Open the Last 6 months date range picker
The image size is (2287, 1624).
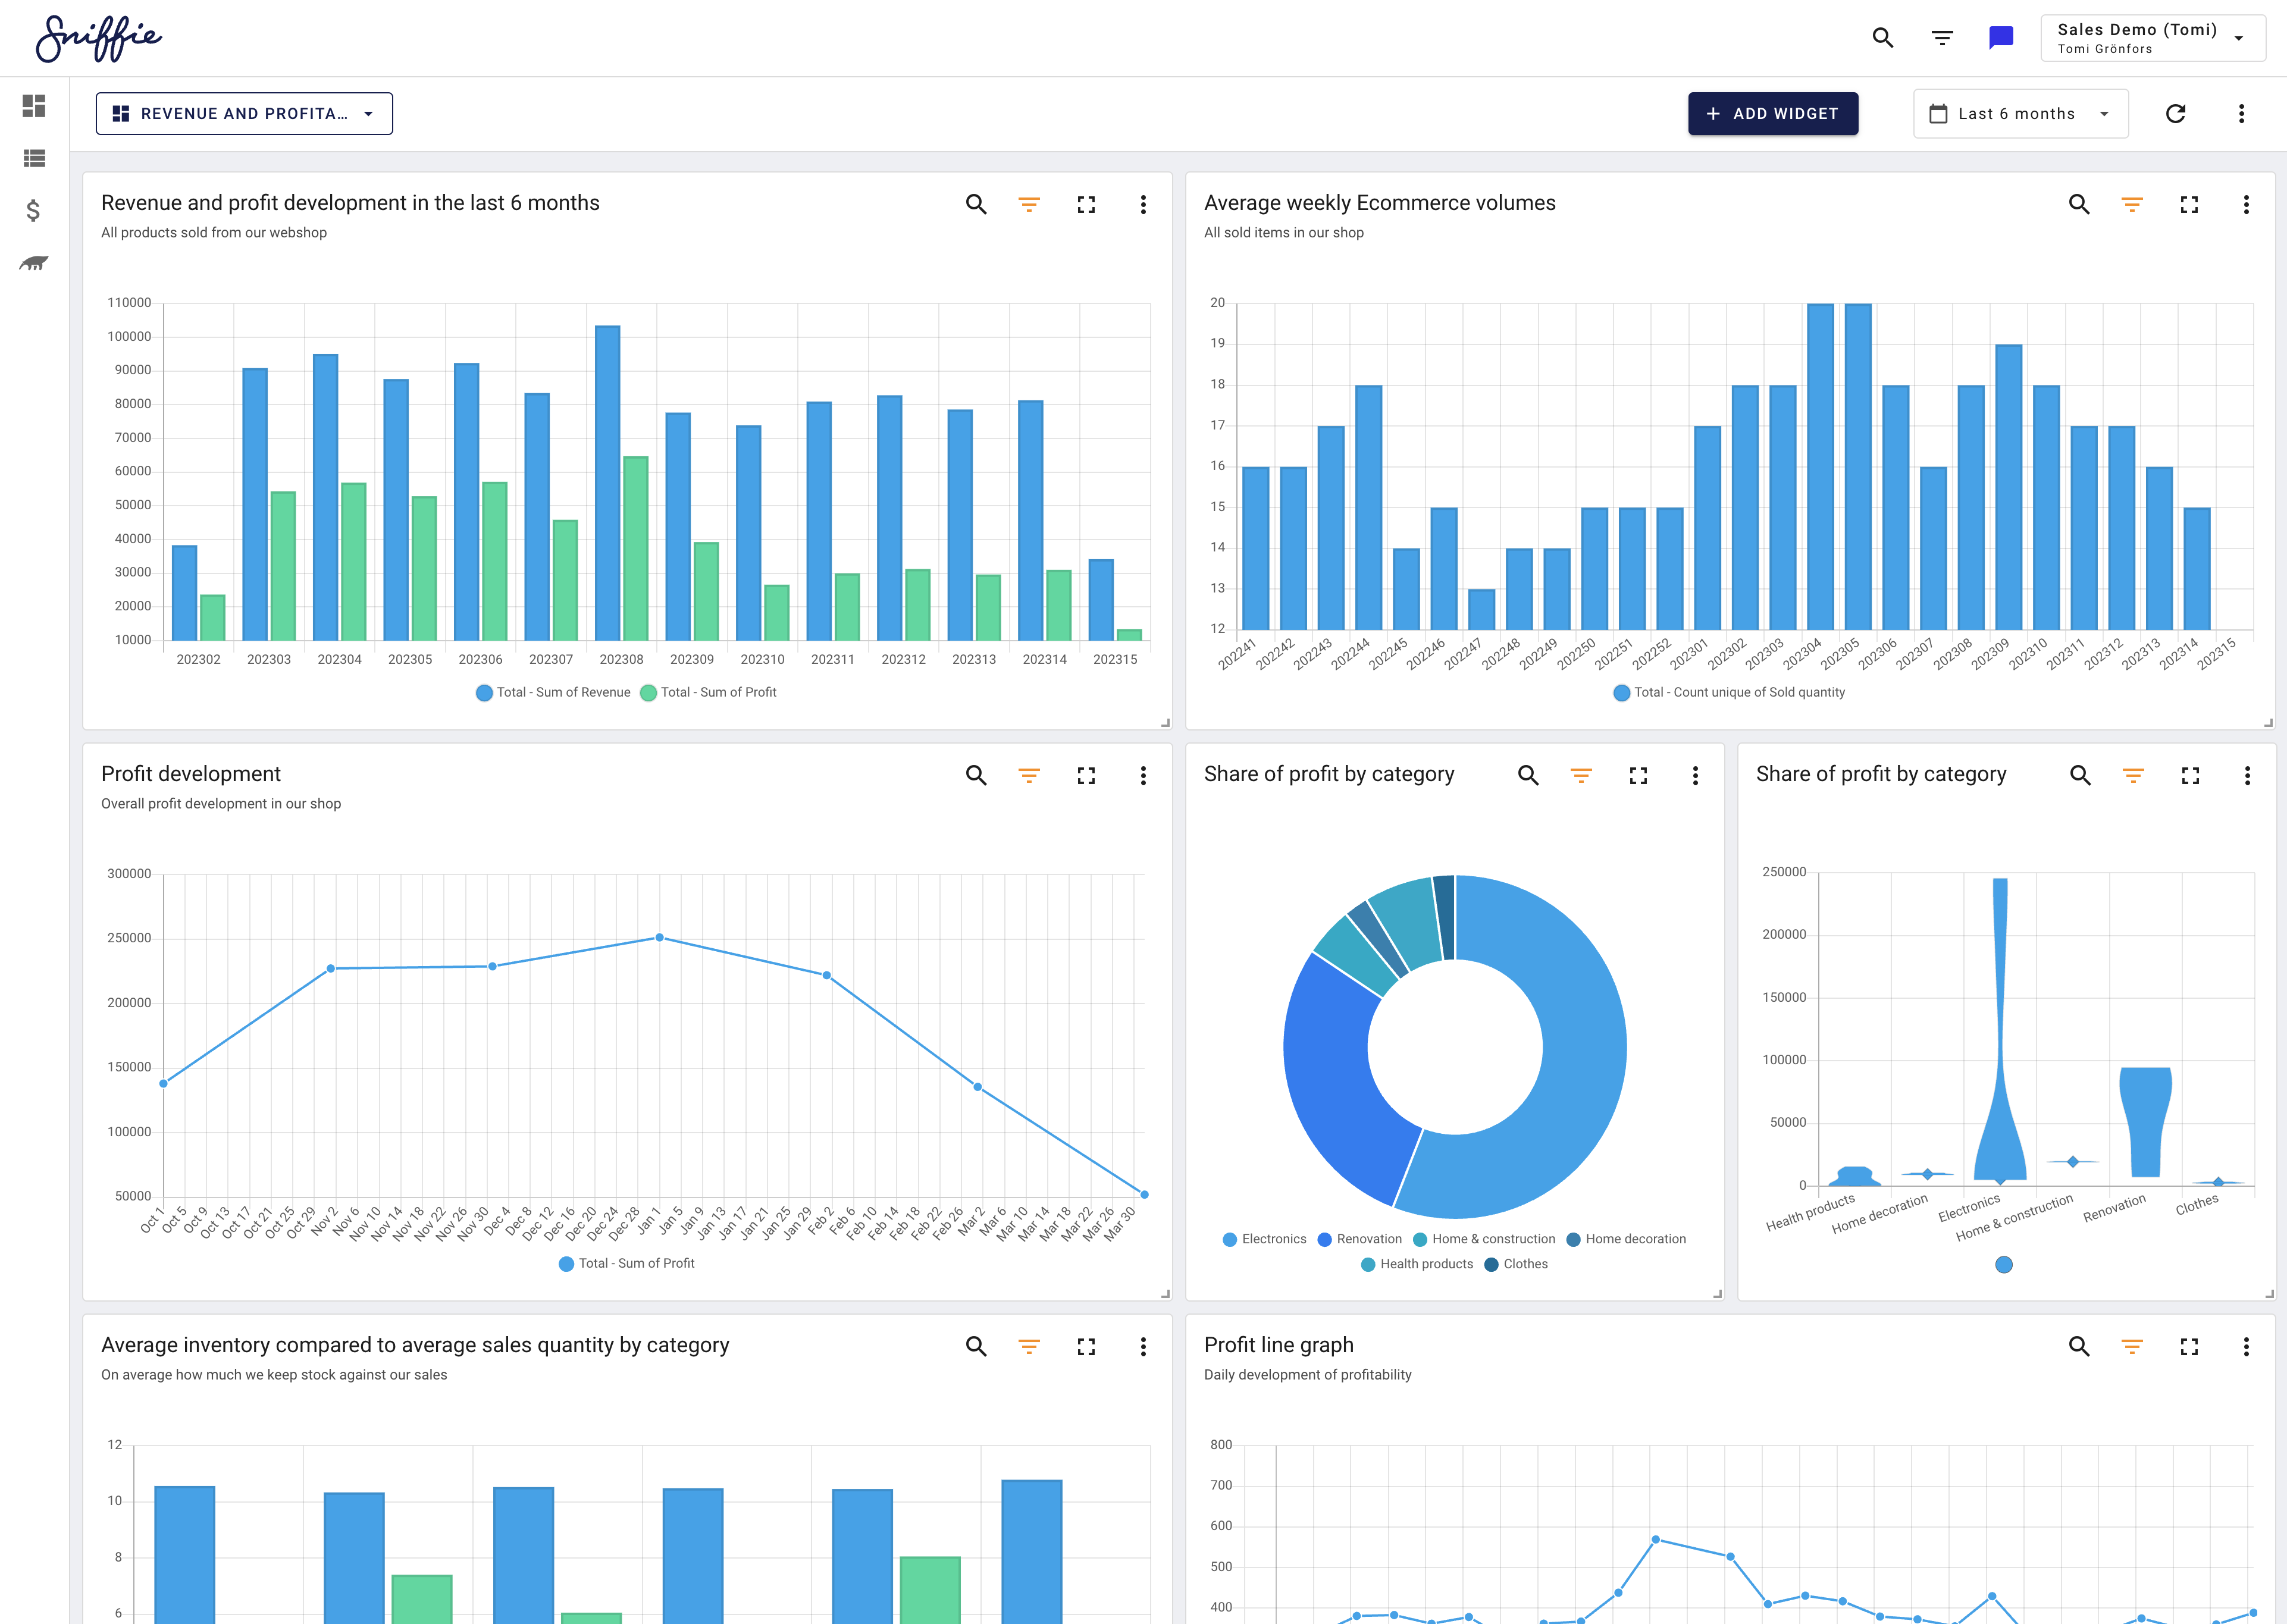coord(2019,113)
